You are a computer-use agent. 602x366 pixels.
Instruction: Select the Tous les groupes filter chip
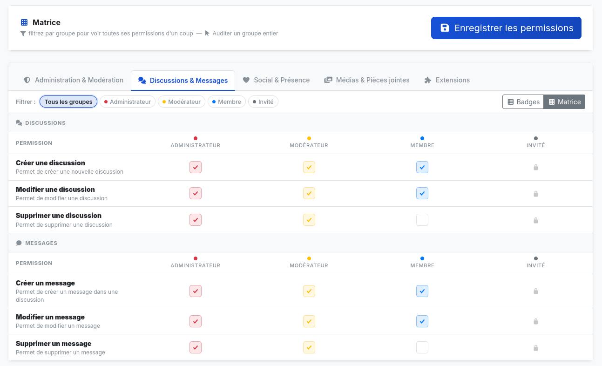68,101
